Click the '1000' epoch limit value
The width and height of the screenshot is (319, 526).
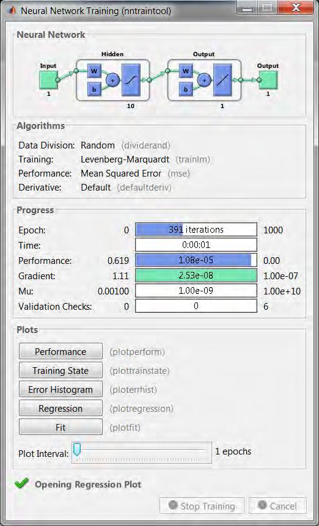click(273, 230)
